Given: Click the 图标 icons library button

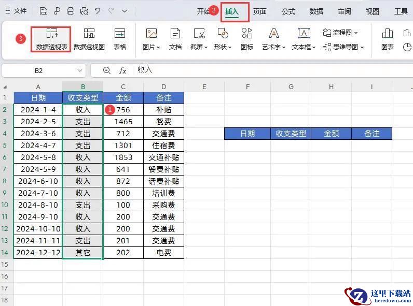Looking at the screenshot, I should click(x=247, y=39).
